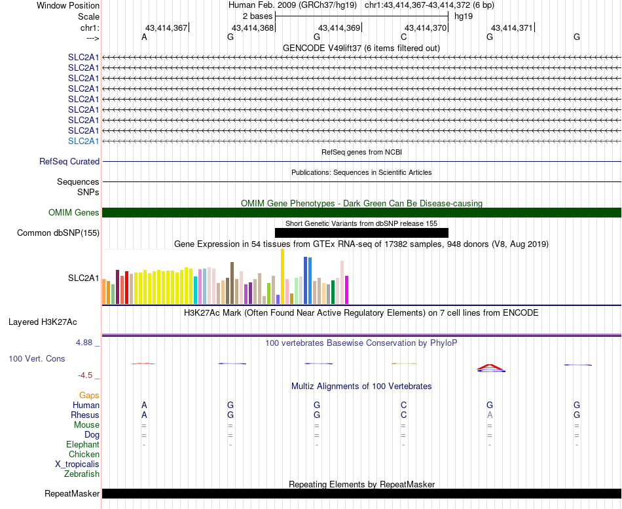Viewport: 622px width, 509px height.
Task: Click the red PhyloP peak in conservation track
Action: (x=490, y=368)
